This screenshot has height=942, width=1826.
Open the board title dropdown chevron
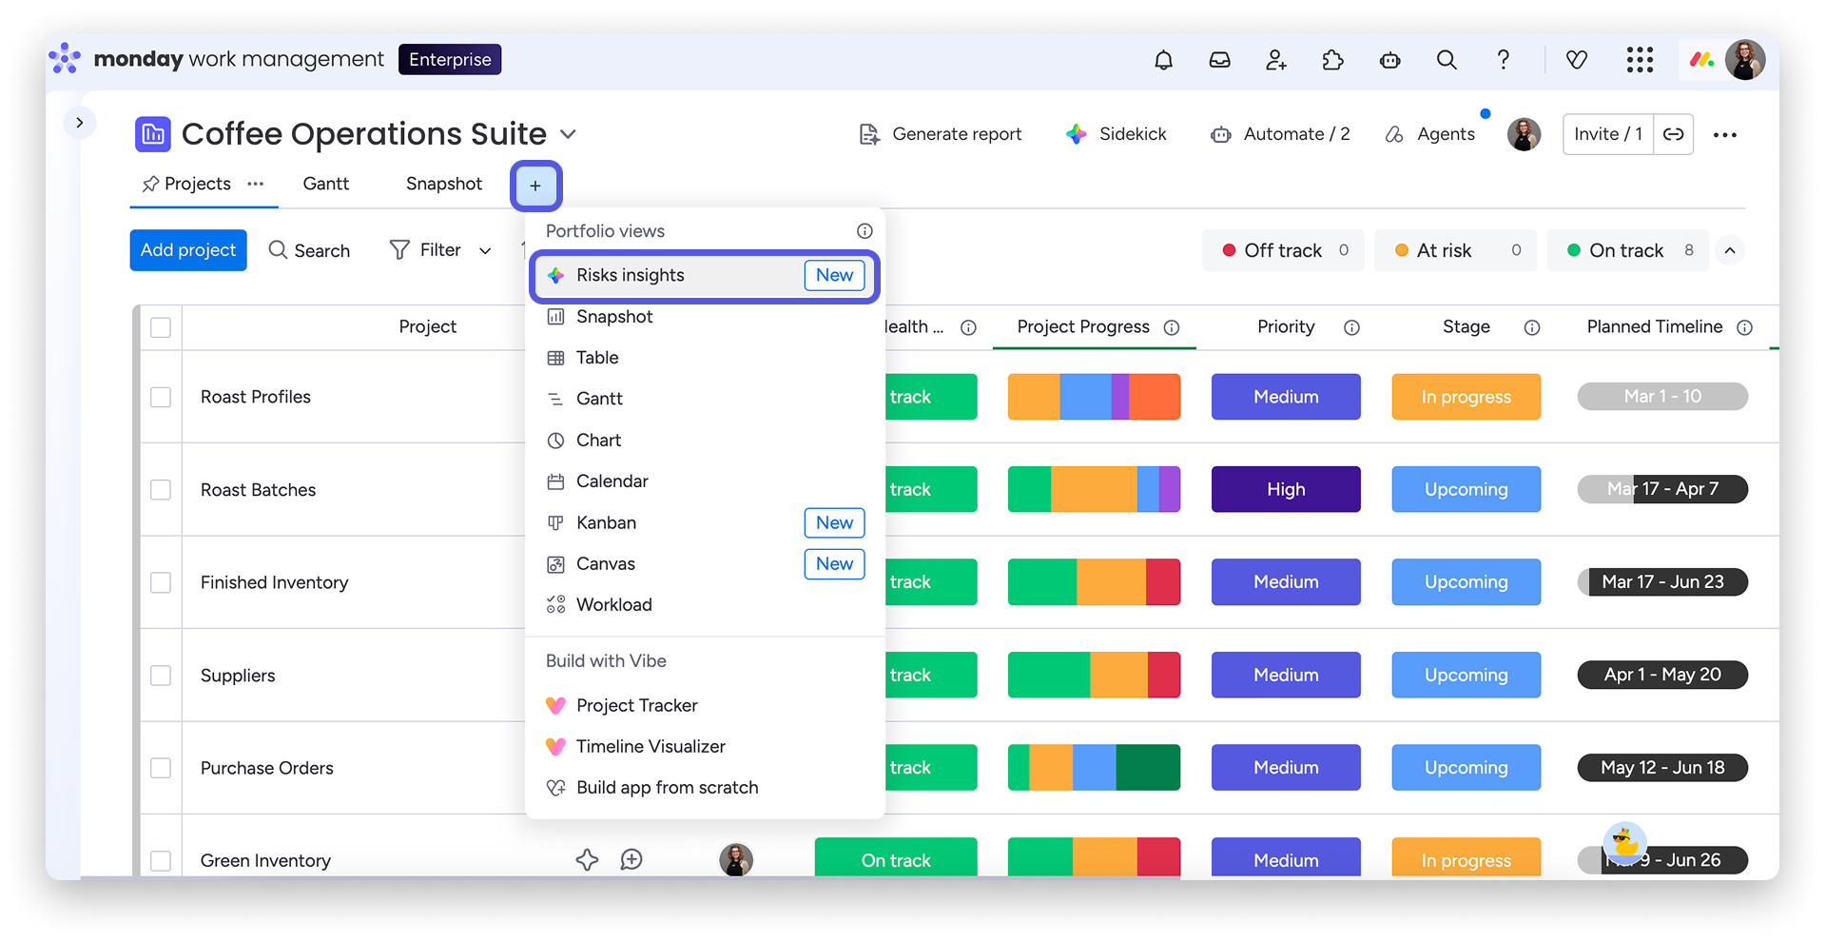568,134
